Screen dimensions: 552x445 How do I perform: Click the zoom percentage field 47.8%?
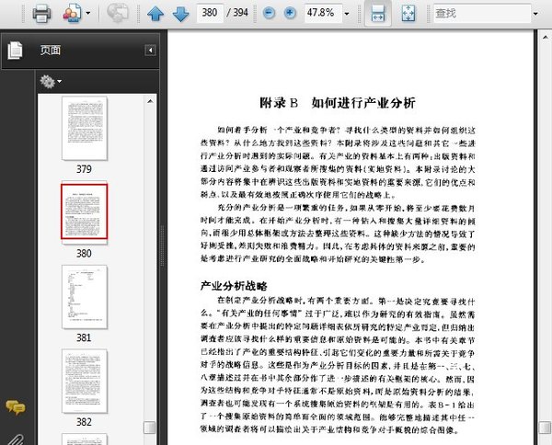pyautogui.click(x=323, y=14)
